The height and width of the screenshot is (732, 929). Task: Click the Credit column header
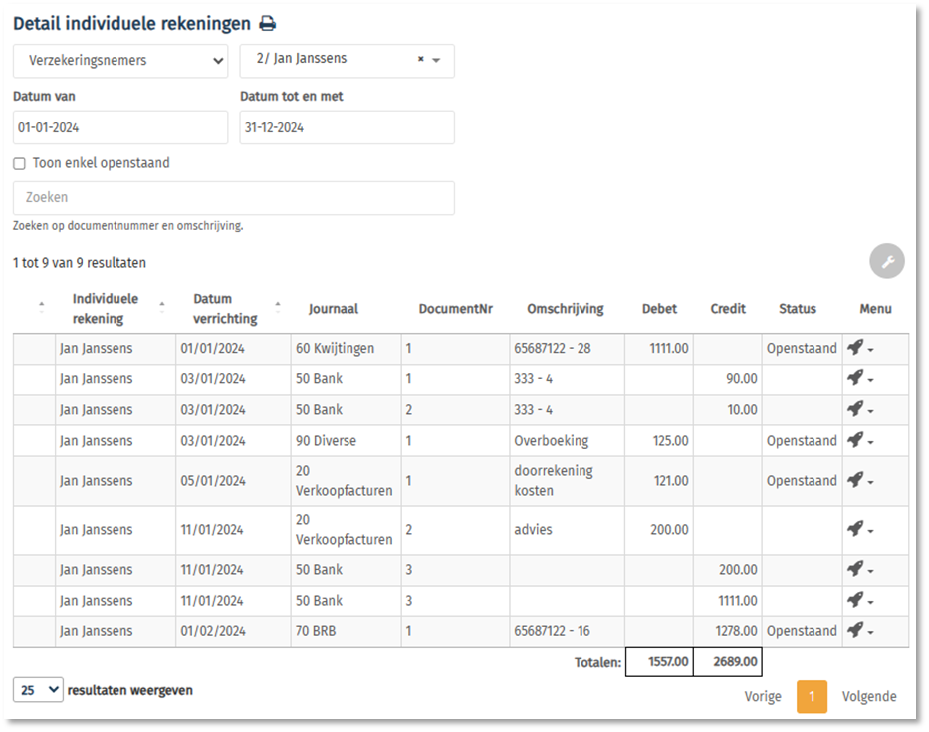coord(728,309)
